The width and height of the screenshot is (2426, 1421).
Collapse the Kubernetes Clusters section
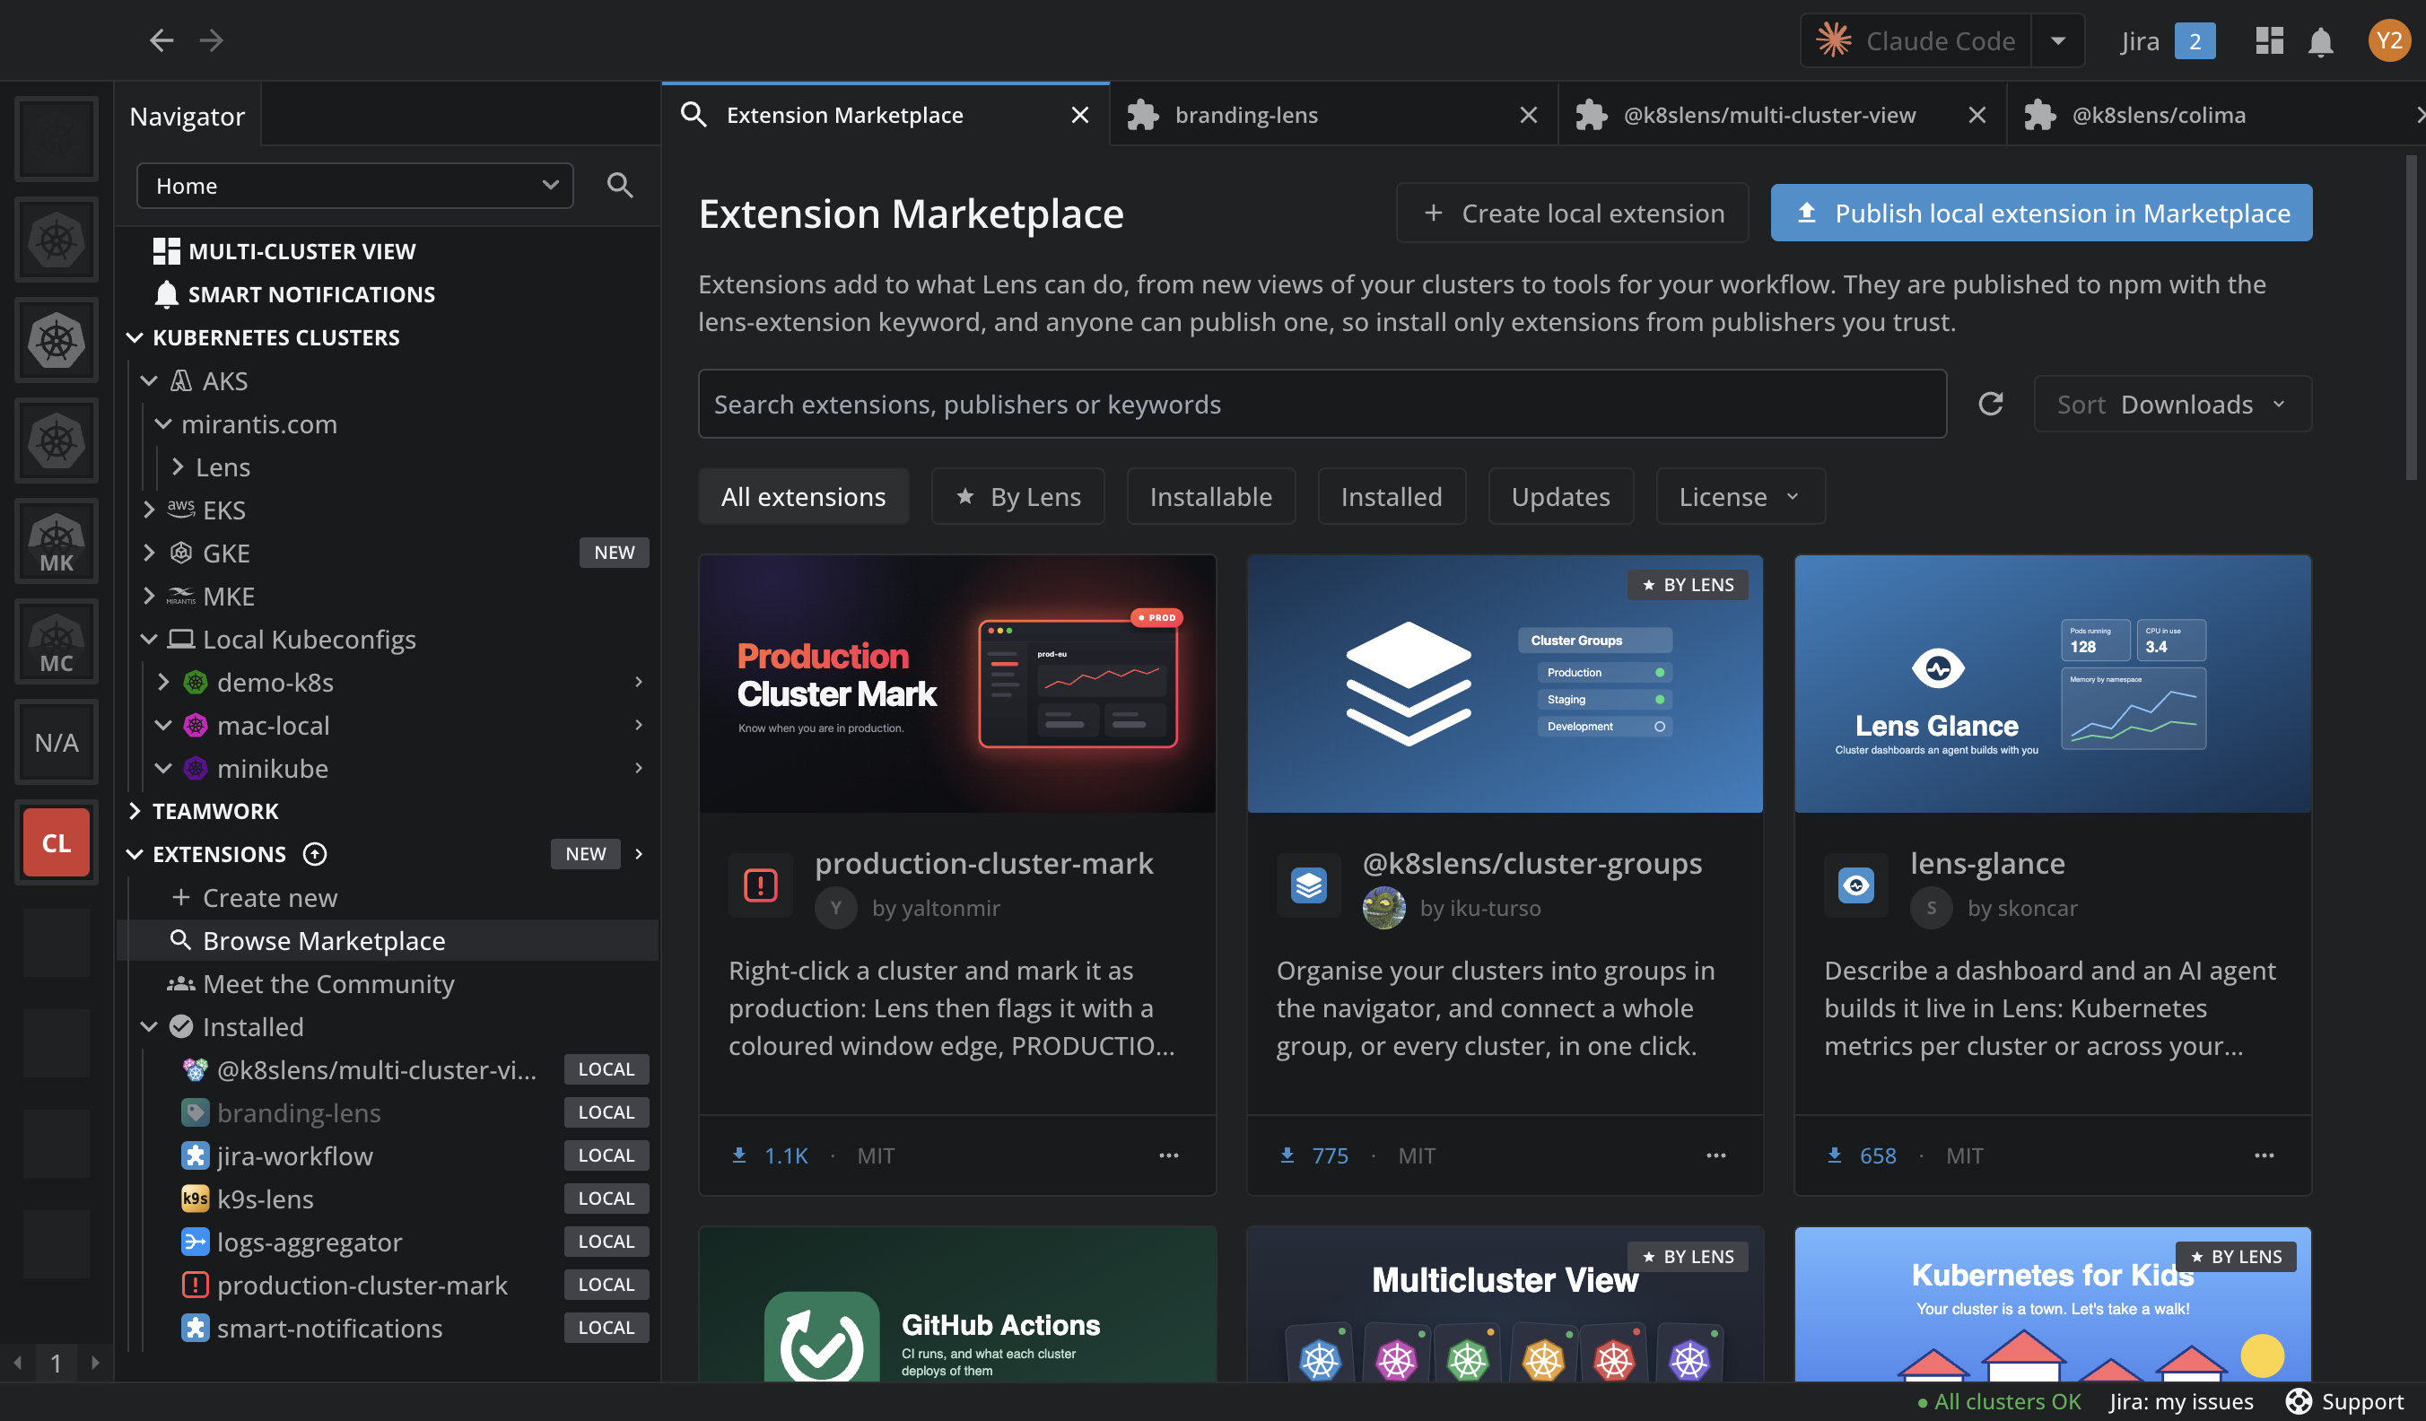[x=134, y=337]
